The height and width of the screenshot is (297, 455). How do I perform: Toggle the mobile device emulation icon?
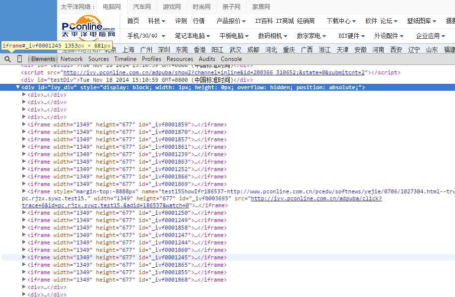pos(19,59)
